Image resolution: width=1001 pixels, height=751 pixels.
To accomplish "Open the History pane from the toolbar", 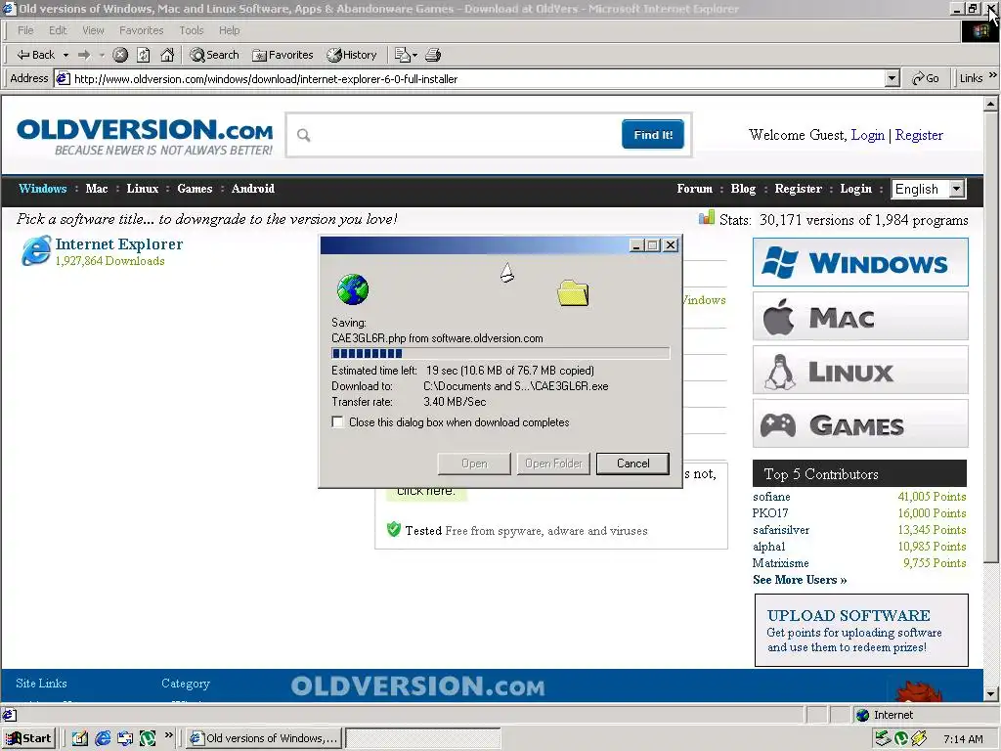I will pos(352,55).
